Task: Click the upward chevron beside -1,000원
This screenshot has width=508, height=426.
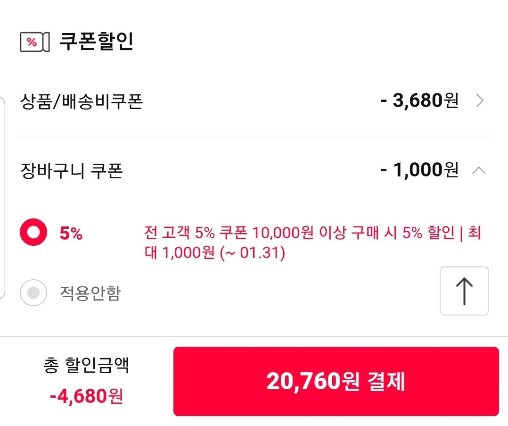Action: tap(479, 170)
